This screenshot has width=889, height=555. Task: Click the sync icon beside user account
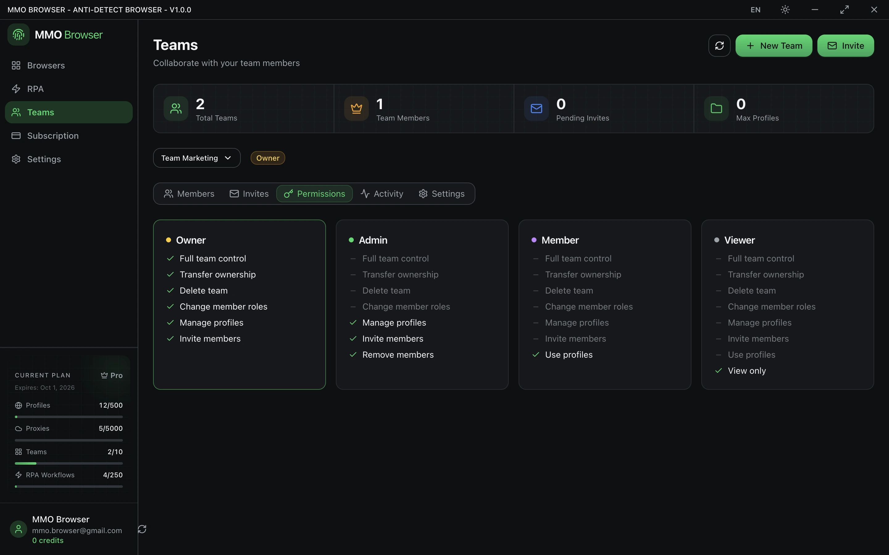(142, 529)
